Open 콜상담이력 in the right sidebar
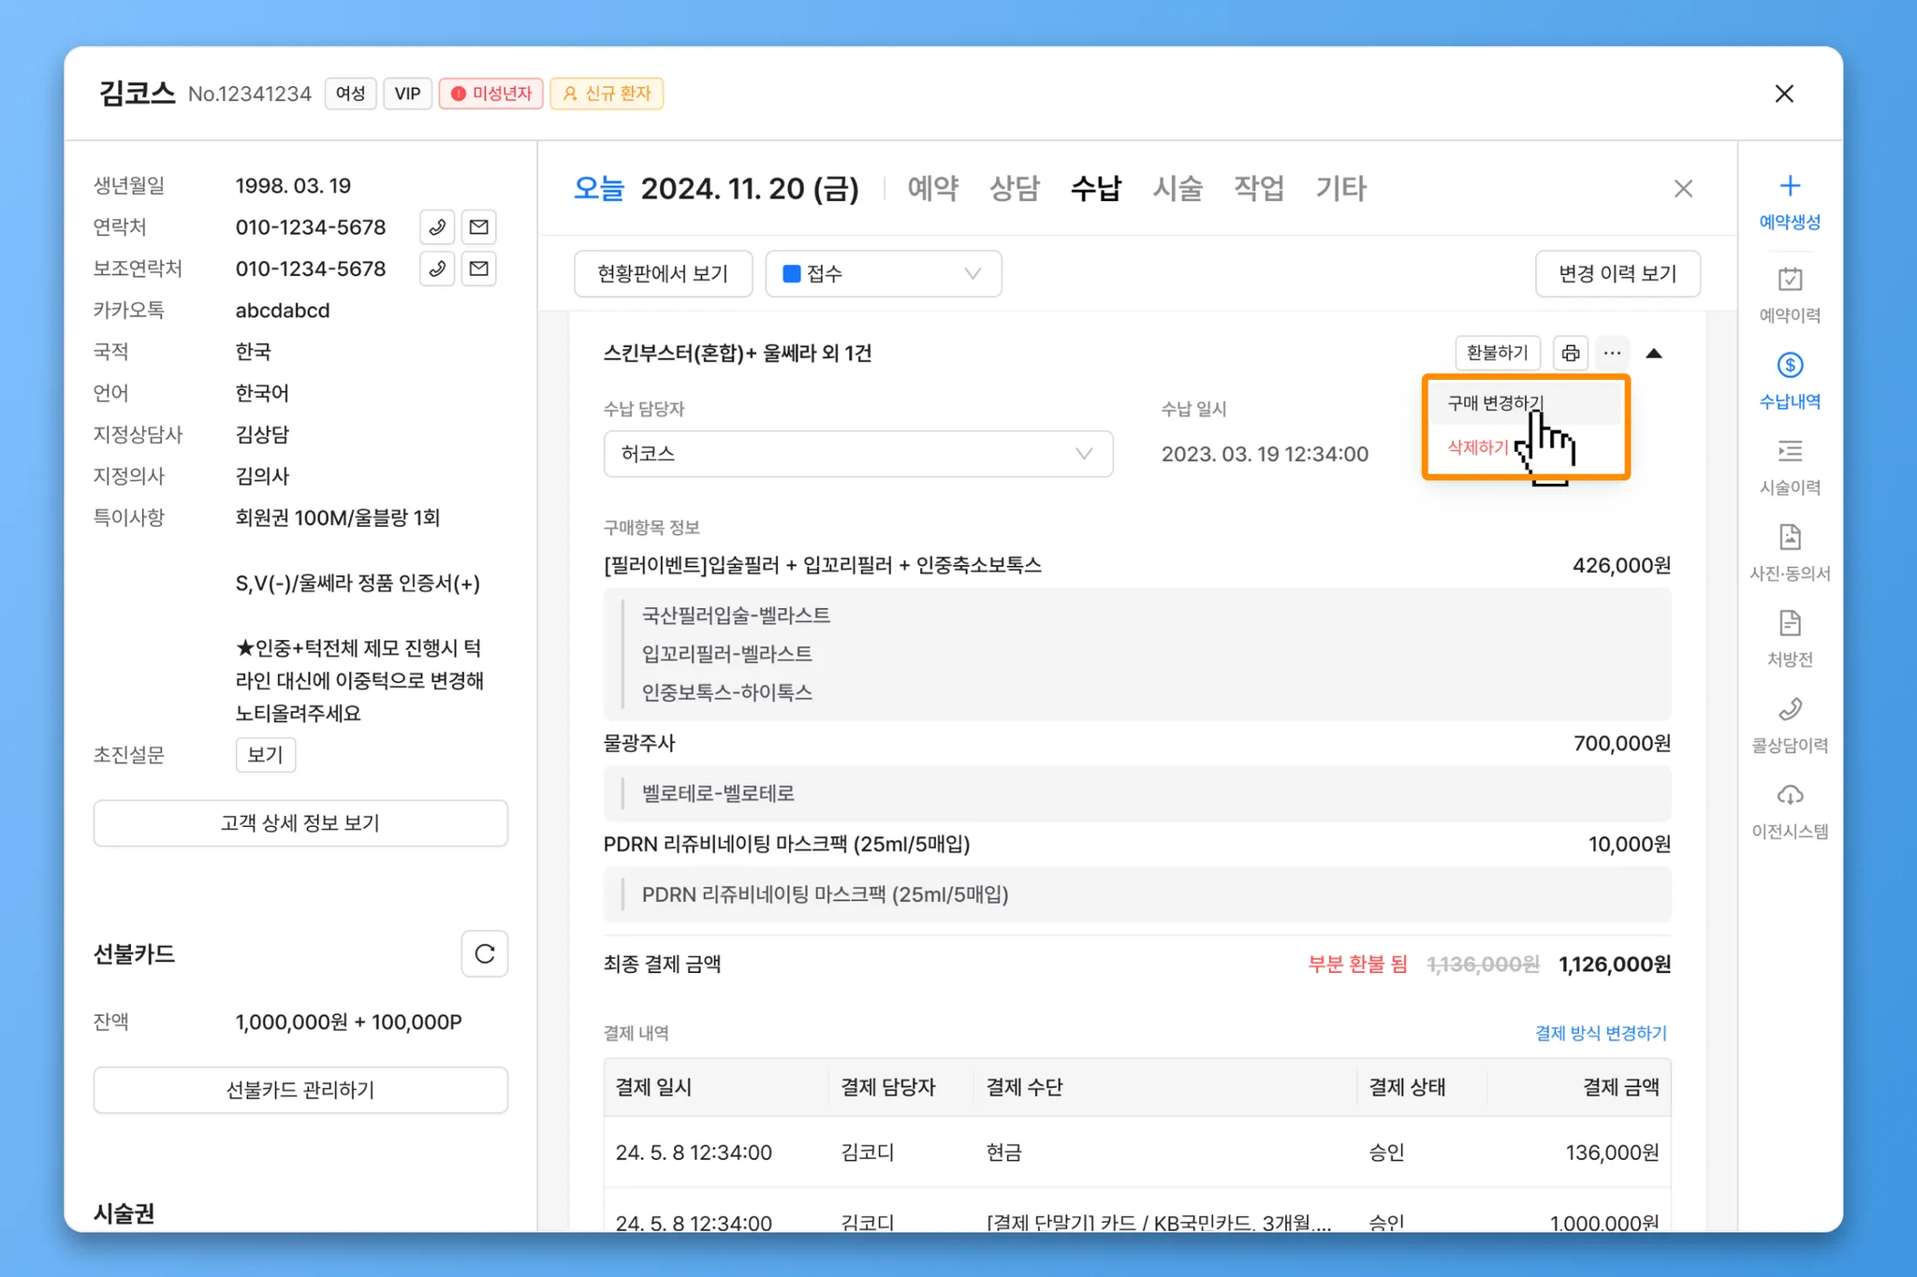The height and width of the screenshot is (1277, 1917). click(1789, 710)
